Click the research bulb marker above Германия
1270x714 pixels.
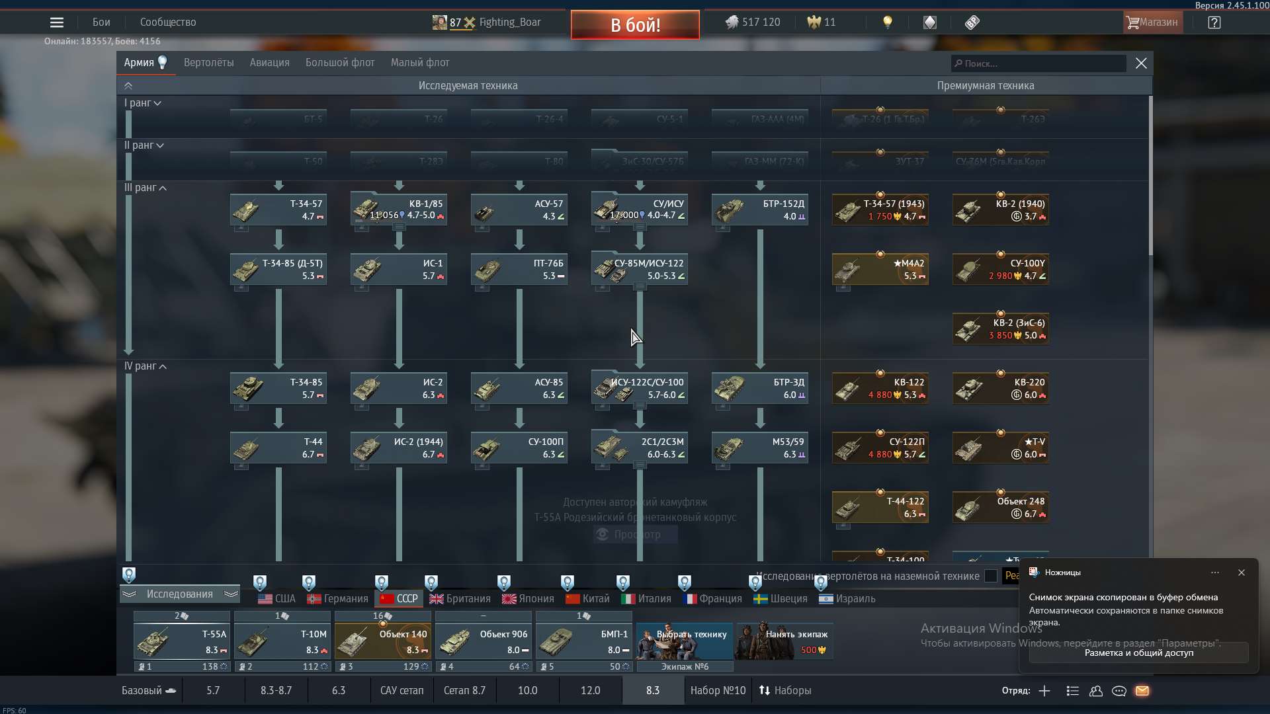(x=309, y=582)
